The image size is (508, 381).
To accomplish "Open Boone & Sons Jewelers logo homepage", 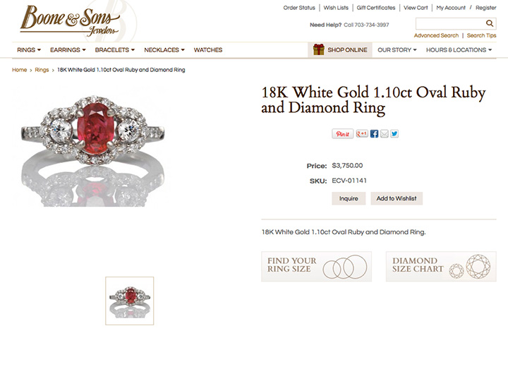I will [x=71, y=20].
